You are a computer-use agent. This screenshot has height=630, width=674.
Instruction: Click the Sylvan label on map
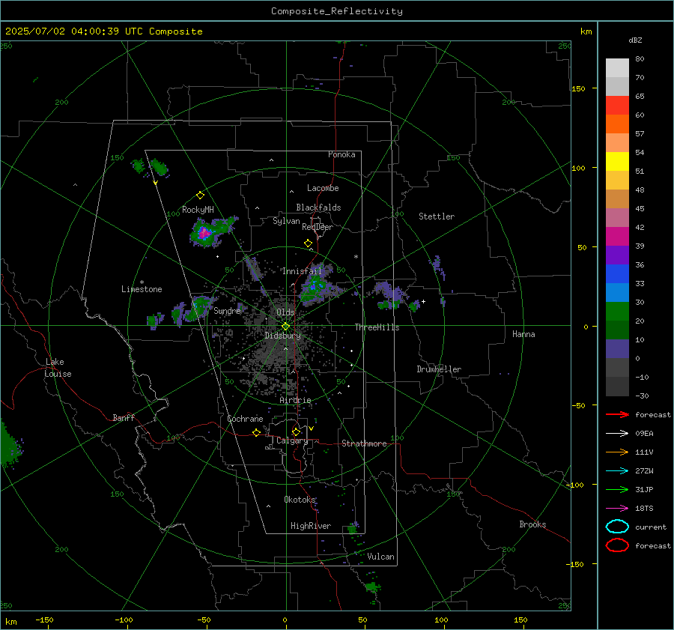click(x=286, y=221)
